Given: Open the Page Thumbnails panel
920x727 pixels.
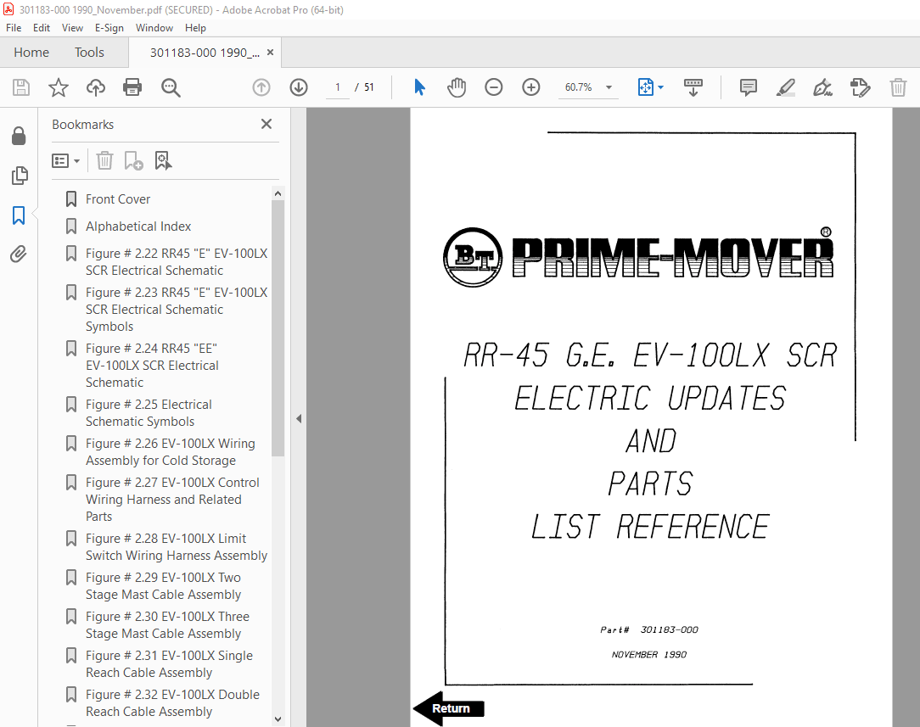Looking at the screenshot, I should coord(20,176).
